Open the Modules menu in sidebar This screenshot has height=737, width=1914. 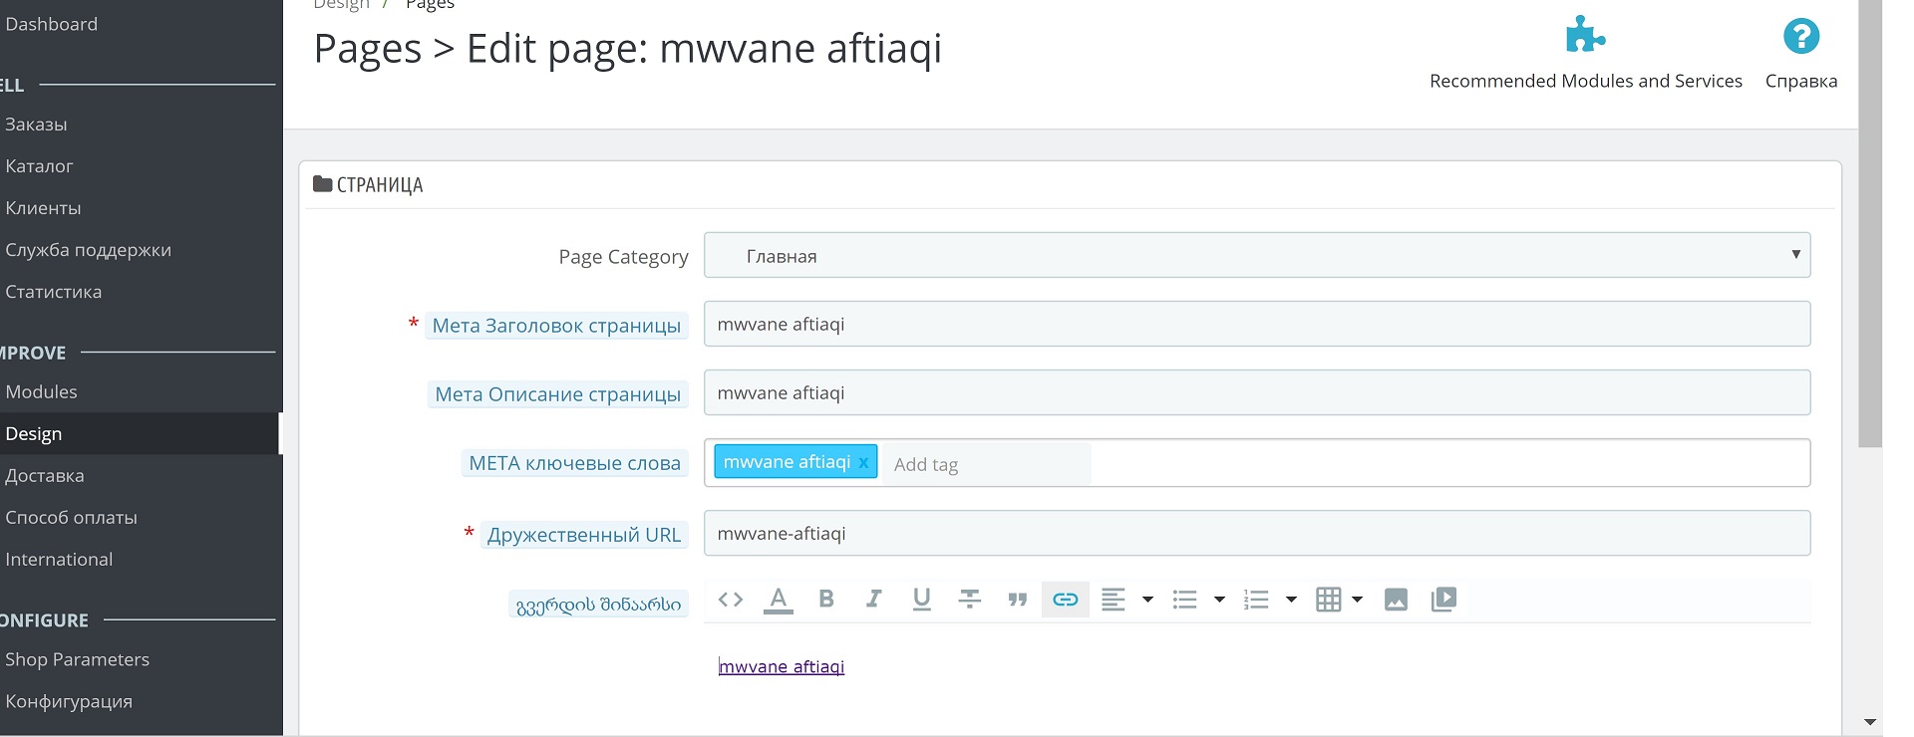(42, 392)
